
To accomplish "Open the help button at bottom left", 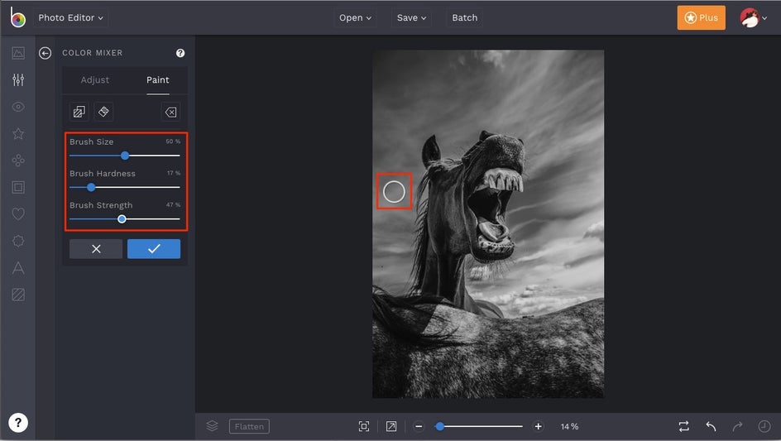I will click(18, 423).
